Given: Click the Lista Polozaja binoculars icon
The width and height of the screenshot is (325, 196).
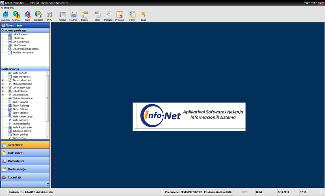Looking at the screenshot, I should pos(10,91).
